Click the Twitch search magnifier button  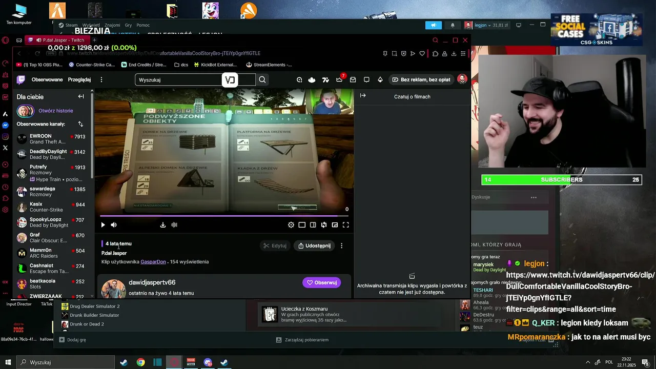tap(262, 79)
